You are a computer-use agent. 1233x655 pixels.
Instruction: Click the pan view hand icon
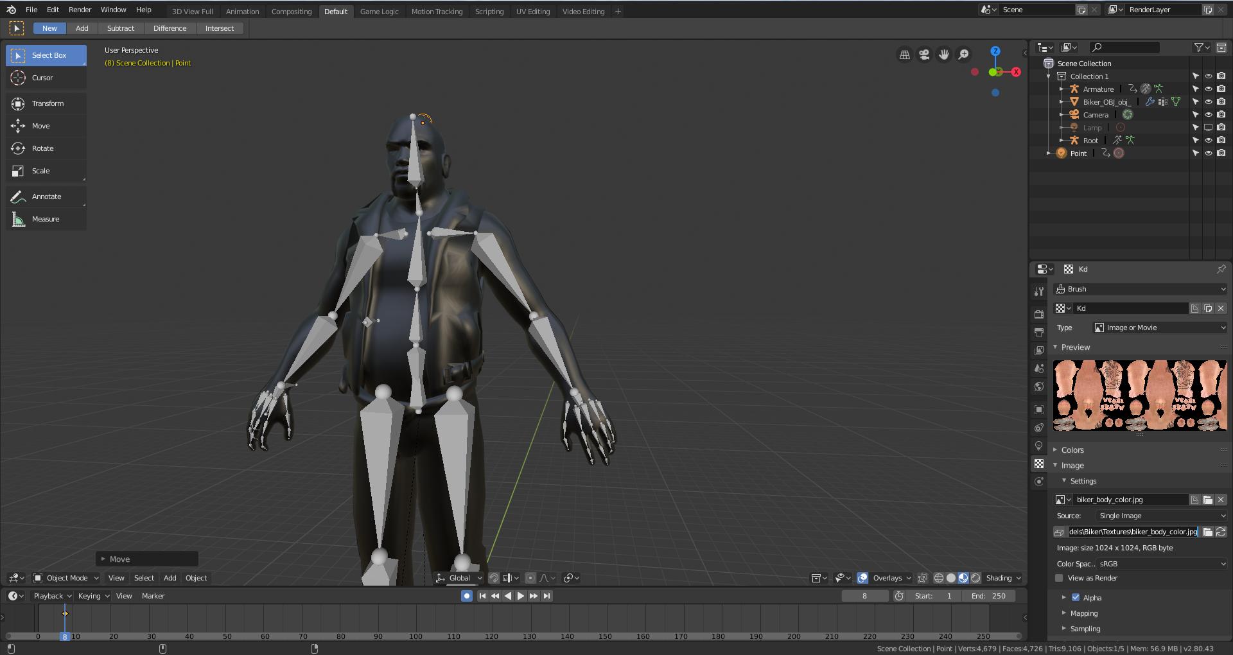[x=944, y=55]
